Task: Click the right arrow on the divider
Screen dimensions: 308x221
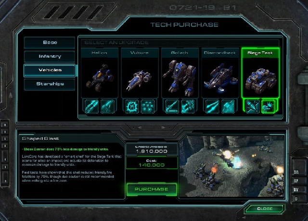Action: tap(163, 127)
